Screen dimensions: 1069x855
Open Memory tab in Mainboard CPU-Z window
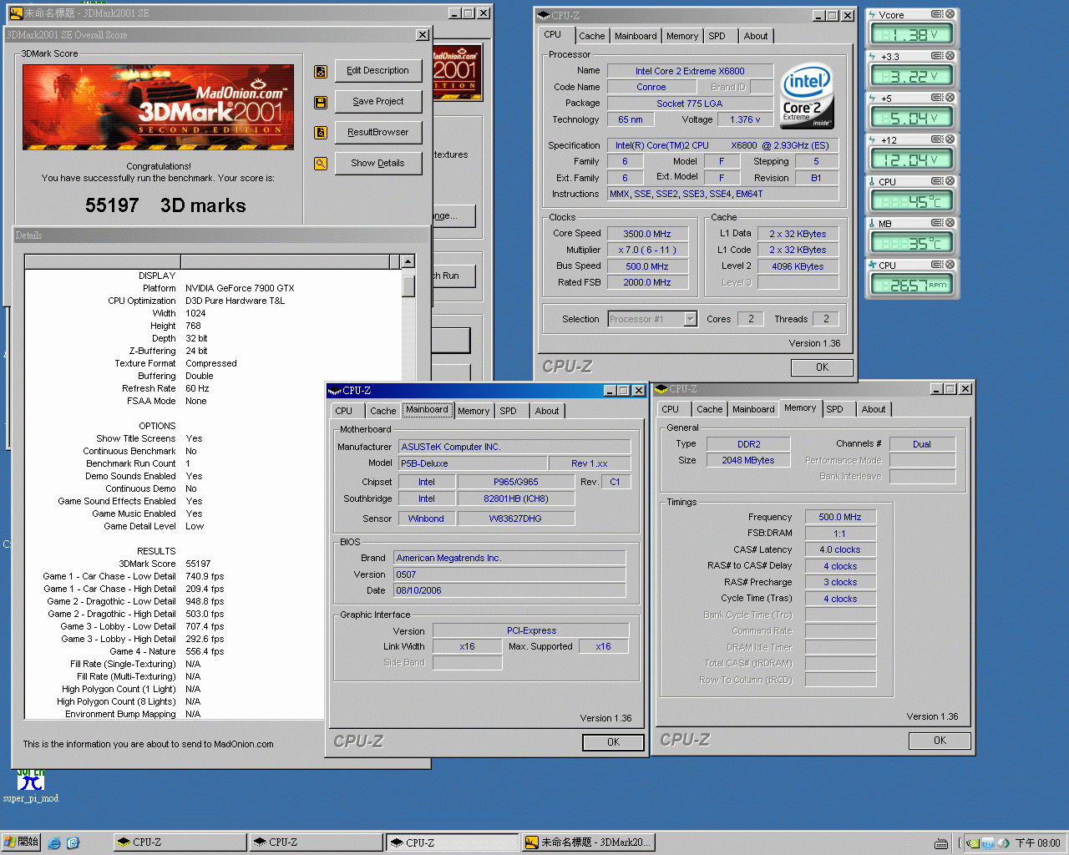point(474,411)
